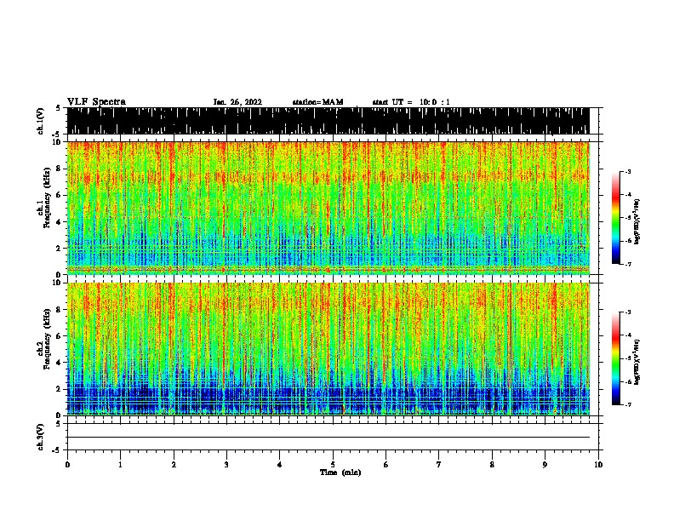Click the "-5" tick on ch.1(V) axis
The image size is (674, 521).
(x=57, y=135)
